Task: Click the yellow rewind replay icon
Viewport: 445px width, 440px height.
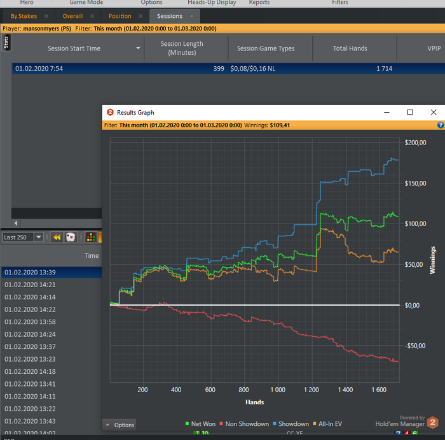Action: (57, 237)
